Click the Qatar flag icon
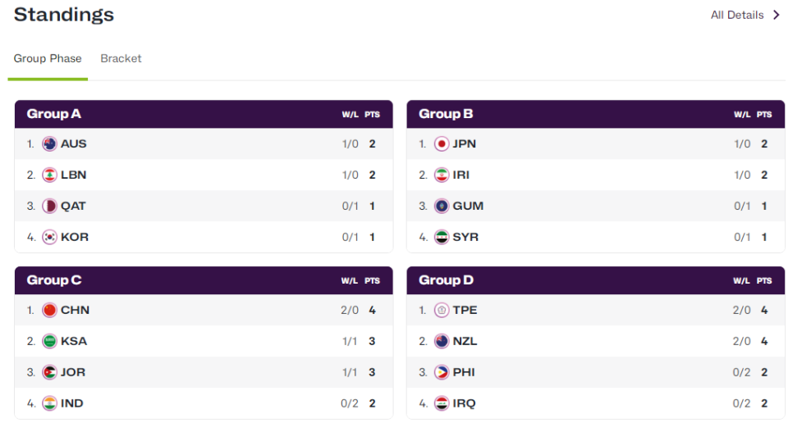This screenshot has width=788, height=432. tap(49, 206)
